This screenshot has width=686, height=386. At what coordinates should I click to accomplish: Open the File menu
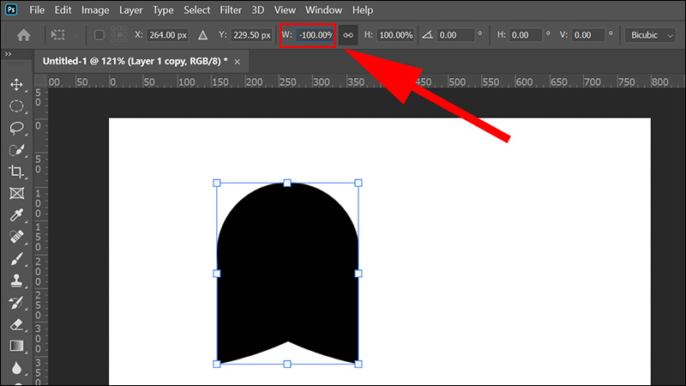(37, 9)
